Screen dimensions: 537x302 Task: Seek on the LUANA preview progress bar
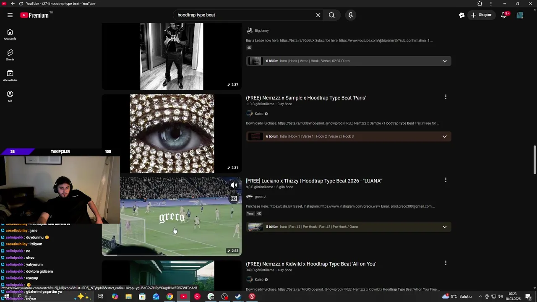(x=172, y=255)
